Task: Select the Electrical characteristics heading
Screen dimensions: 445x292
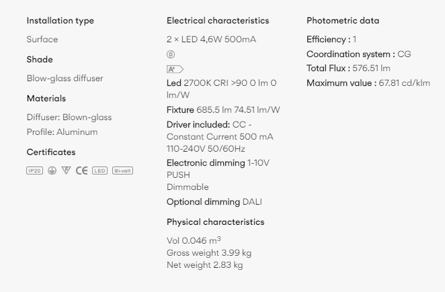Action: [218, 21]
